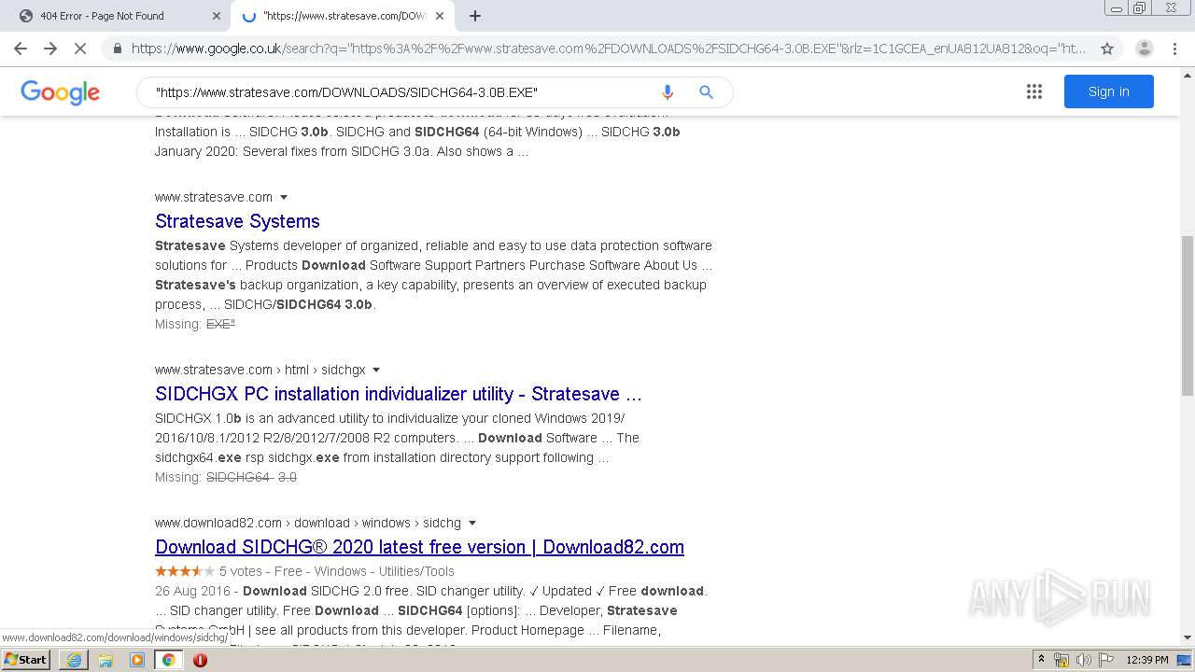The height and width of the screenshot is (672, 1195).
Task: Click the address bar URL
Action: pyautogui.click(x=609, y=49)
